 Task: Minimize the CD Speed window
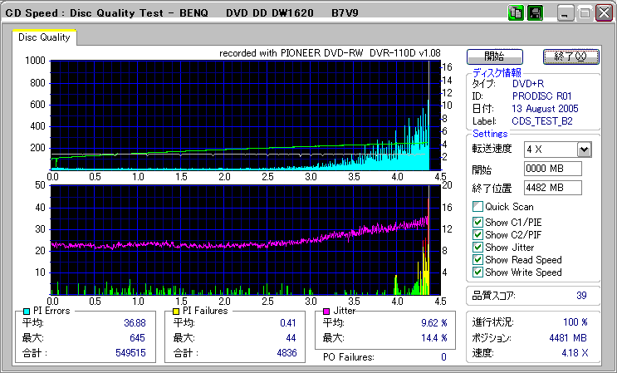(x=565, y=12)
